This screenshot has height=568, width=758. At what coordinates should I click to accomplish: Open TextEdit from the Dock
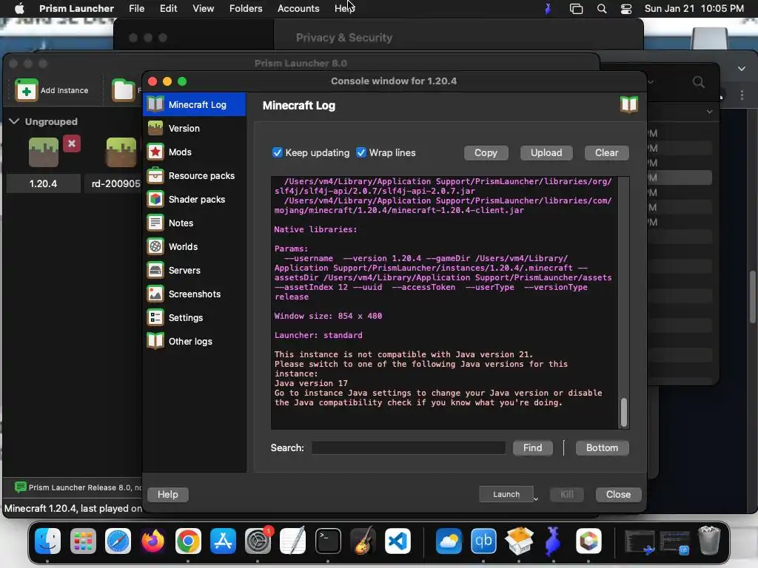click(293, 541)
